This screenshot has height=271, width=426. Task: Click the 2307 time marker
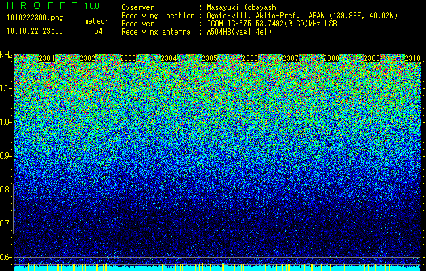pos(291,58)
